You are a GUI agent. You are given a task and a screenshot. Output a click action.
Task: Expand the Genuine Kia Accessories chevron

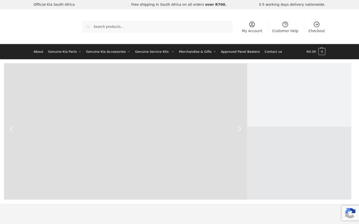(129, 52)
